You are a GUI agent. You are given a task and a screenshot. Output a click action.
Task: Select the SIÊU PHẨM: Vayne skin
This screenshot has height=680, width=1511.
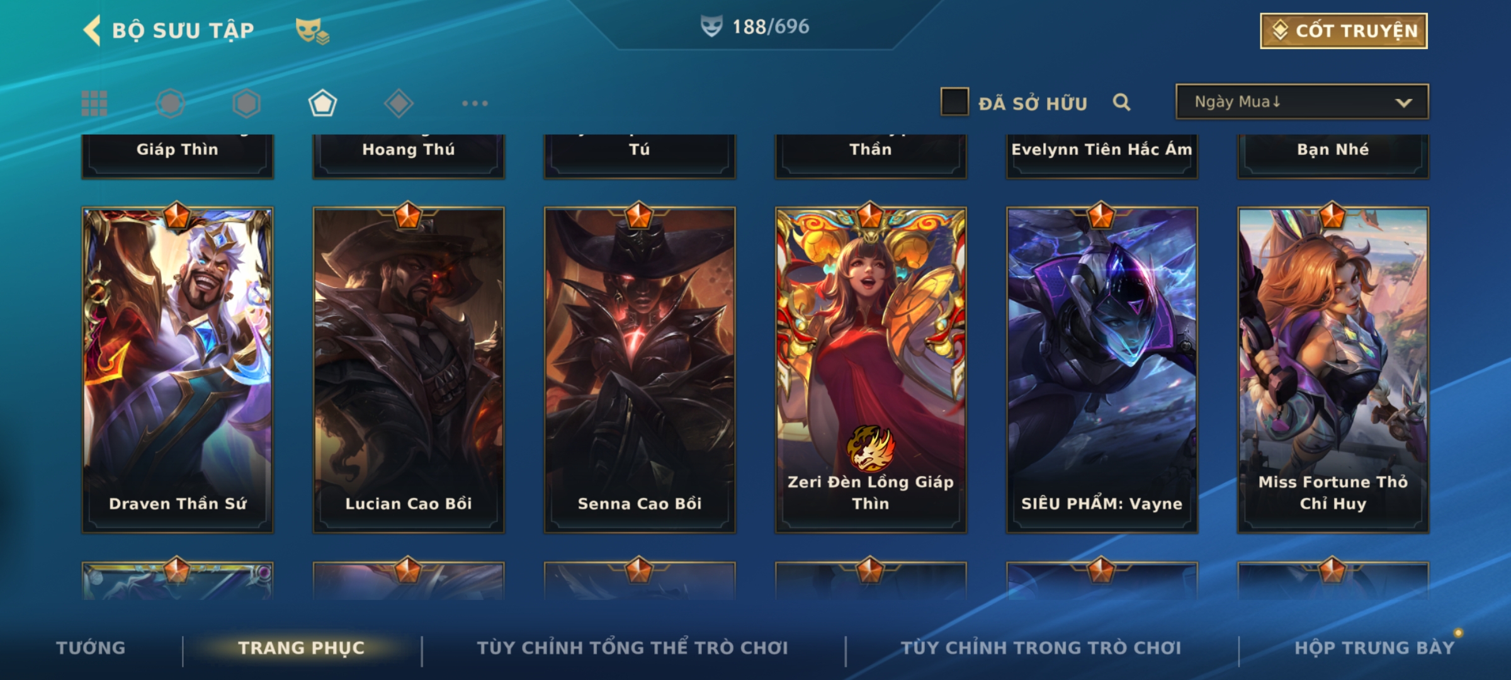coord(1102,370)
